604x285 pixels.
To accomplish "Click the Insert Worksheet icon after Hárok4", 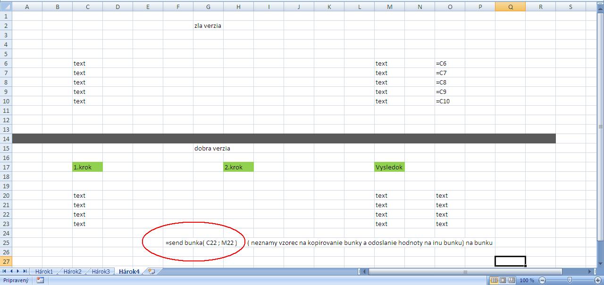I will [x=151, y=272].
